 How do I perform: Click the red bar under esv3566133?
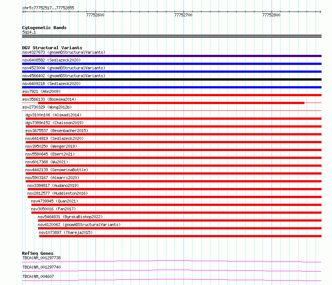[171, 103]
